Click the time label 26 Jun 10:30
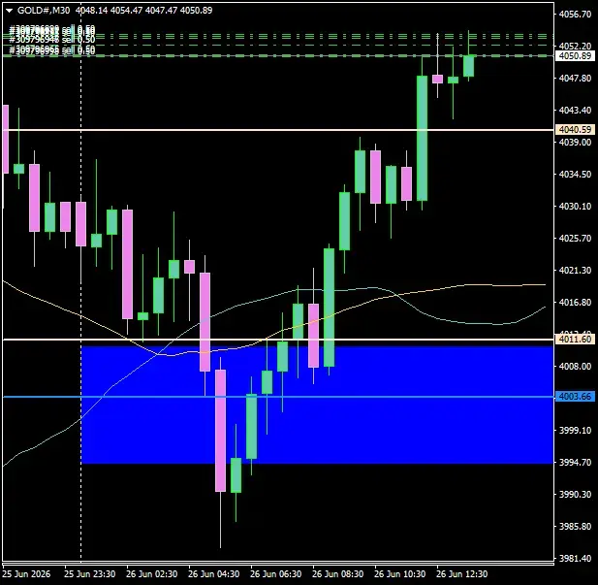The height and width of the screenshot is (585, 598). (399, 574)
